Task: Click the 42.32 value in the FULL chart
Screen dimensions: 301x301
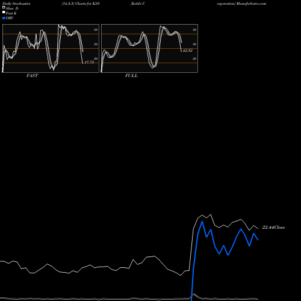Action: 188,51
